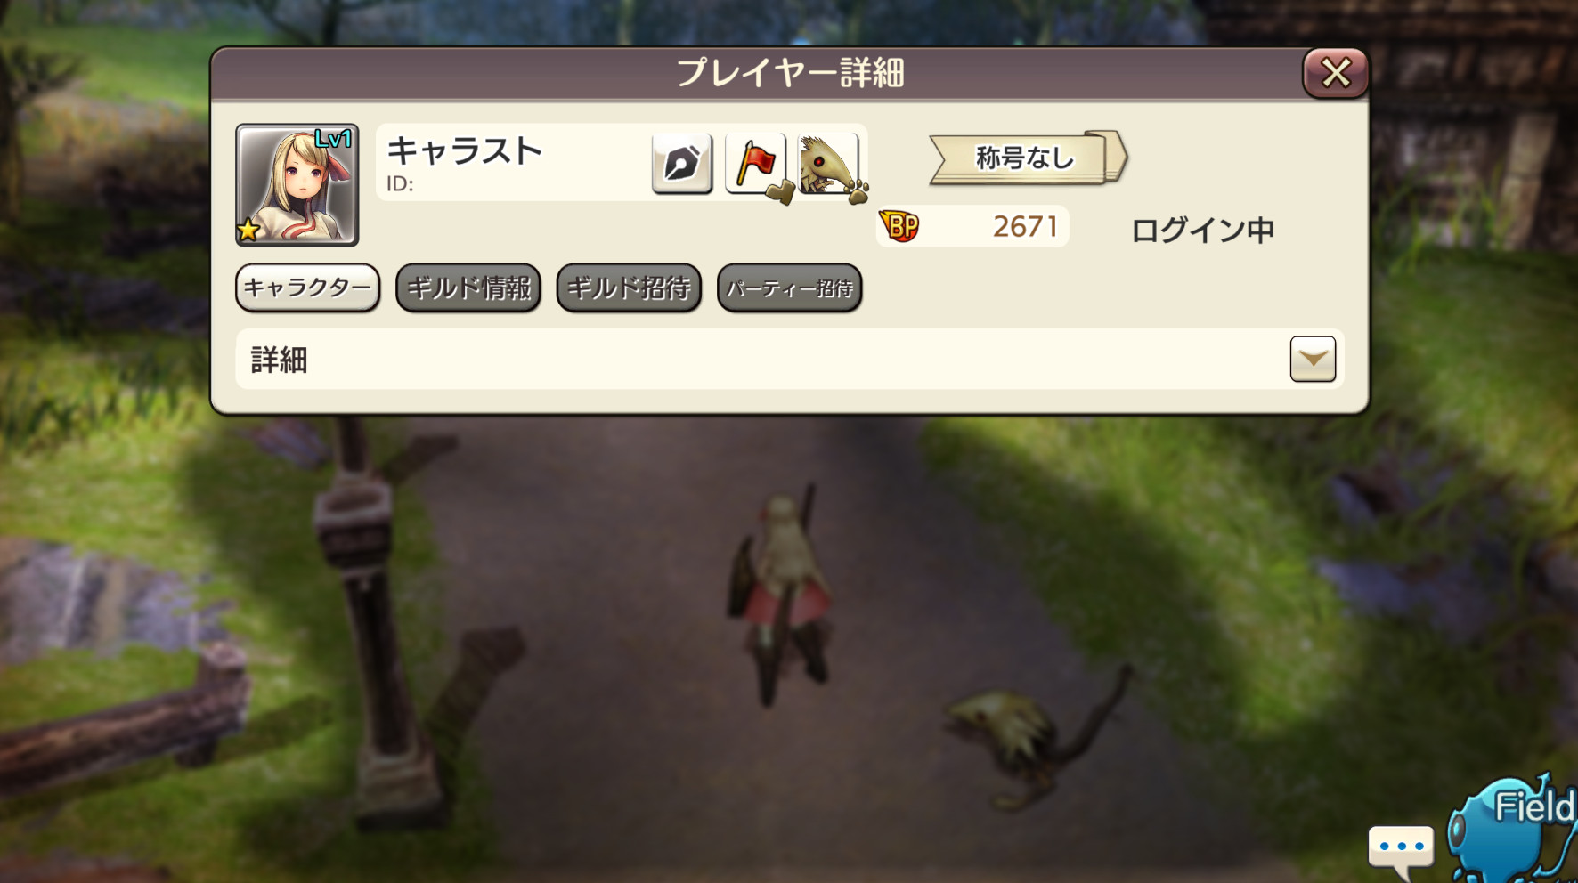Image resolution: width=1578 pixels, height=883 pixels.
Task: Tap the pen edit name icon
Action: 682,163
